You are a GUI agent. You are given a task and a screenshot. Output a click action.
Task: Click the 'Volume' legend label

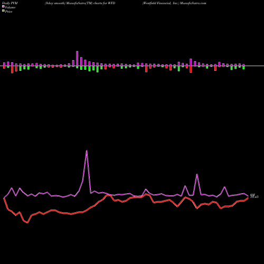coord(10,7)
